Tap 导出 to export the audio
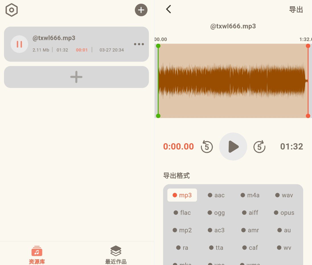The width and height of the screenshot is (312, 265). [296, 9]
